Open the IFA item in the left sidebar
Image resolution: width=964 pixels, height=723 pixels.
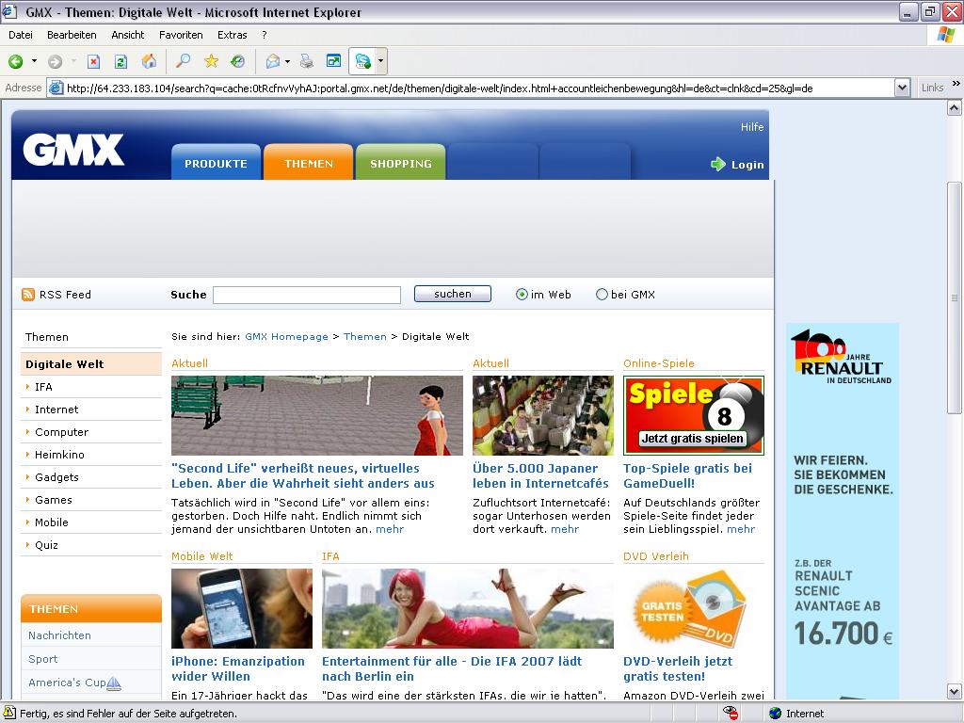click(x=43, y=387)
